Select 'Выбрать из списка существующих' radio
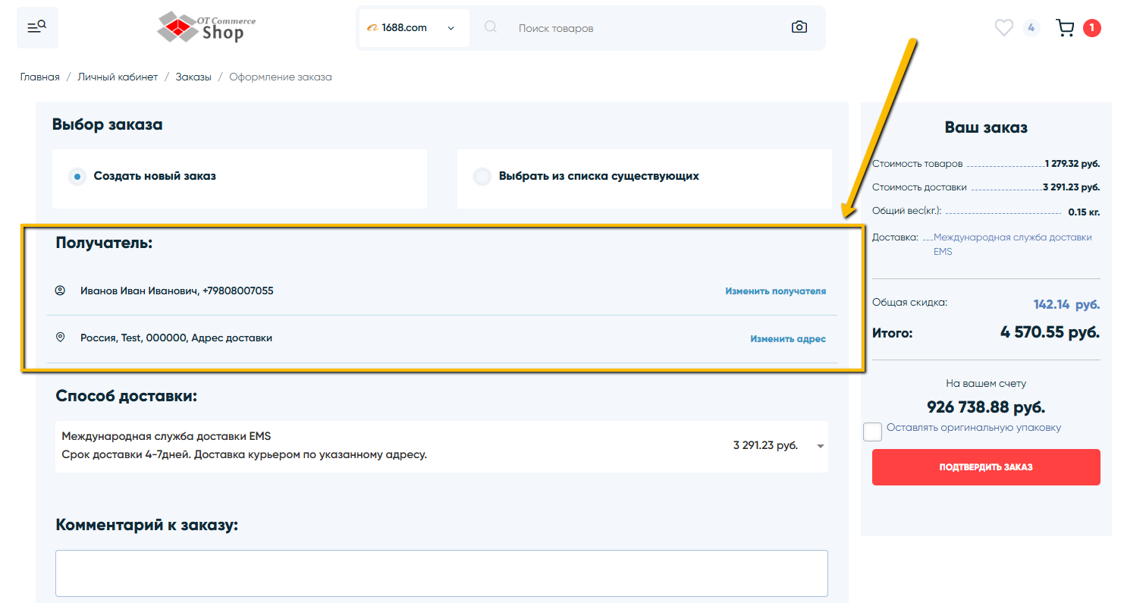This screenshot has width=1124, height=603. pyautogui.click(x=482, y=177)
